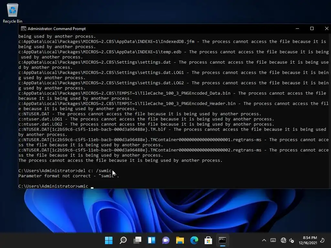Click the Command Prompt title bar icon
Viewport: 331px width, 248px height.
[x=23, y=29]
